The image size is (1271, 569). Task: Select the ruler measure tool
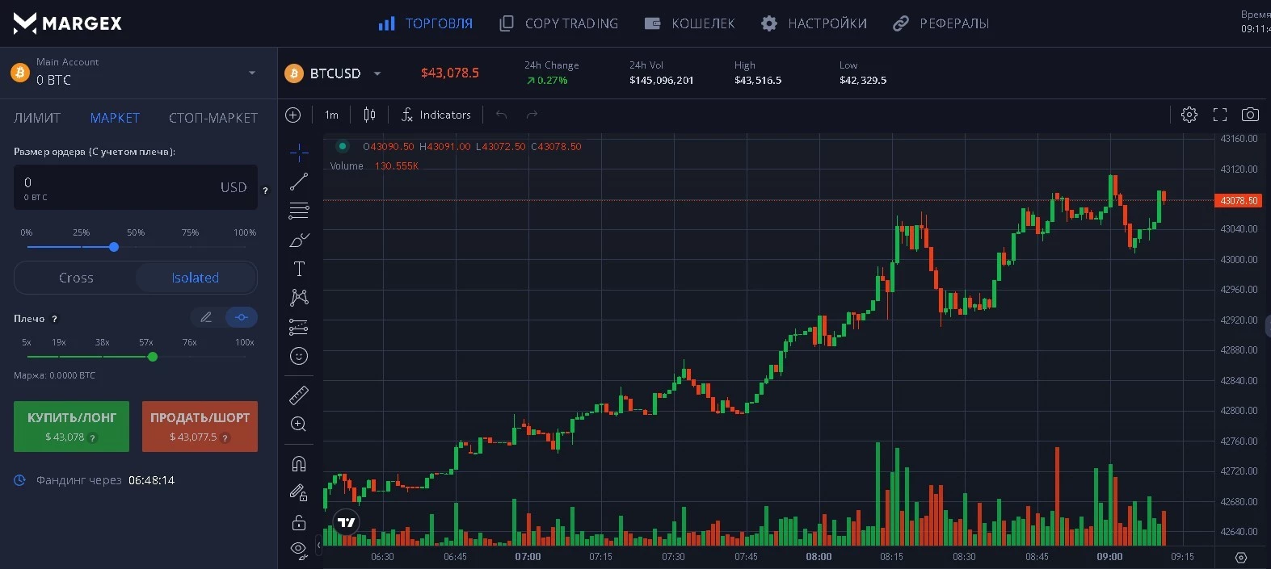pos(299,395)
